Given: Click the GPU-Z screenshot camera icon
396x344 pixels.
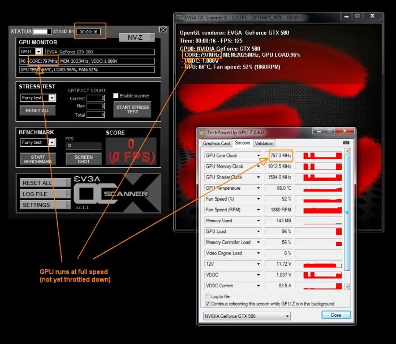Looking at the screenshot, I should pos(346,143).
